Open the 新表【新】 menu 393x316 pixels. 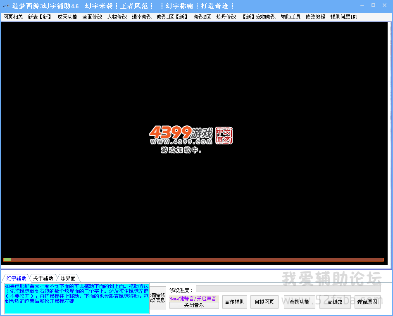coord(40,17)
